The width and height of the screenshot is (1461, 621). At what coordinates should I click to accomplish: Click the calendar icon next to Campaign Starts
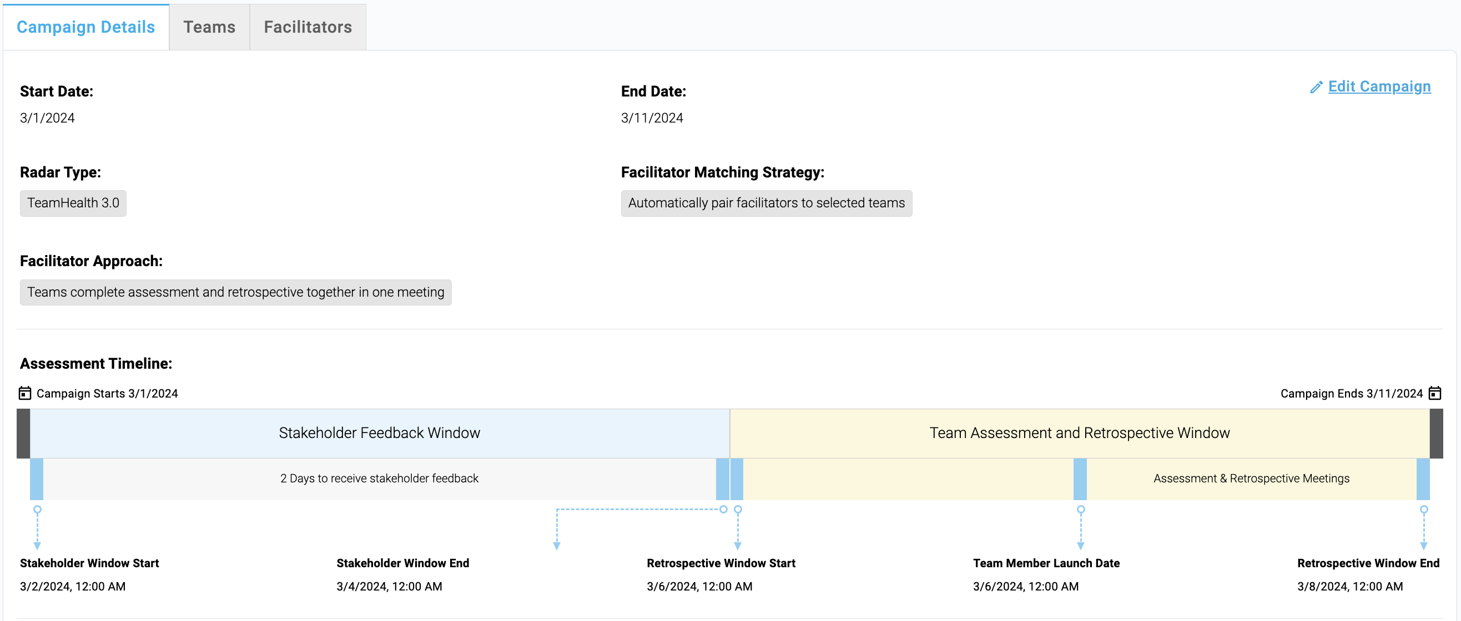25,393
